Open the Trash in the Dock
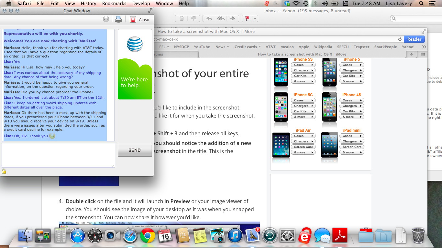Viewport: 442px width, 248px height. point(418,236)
